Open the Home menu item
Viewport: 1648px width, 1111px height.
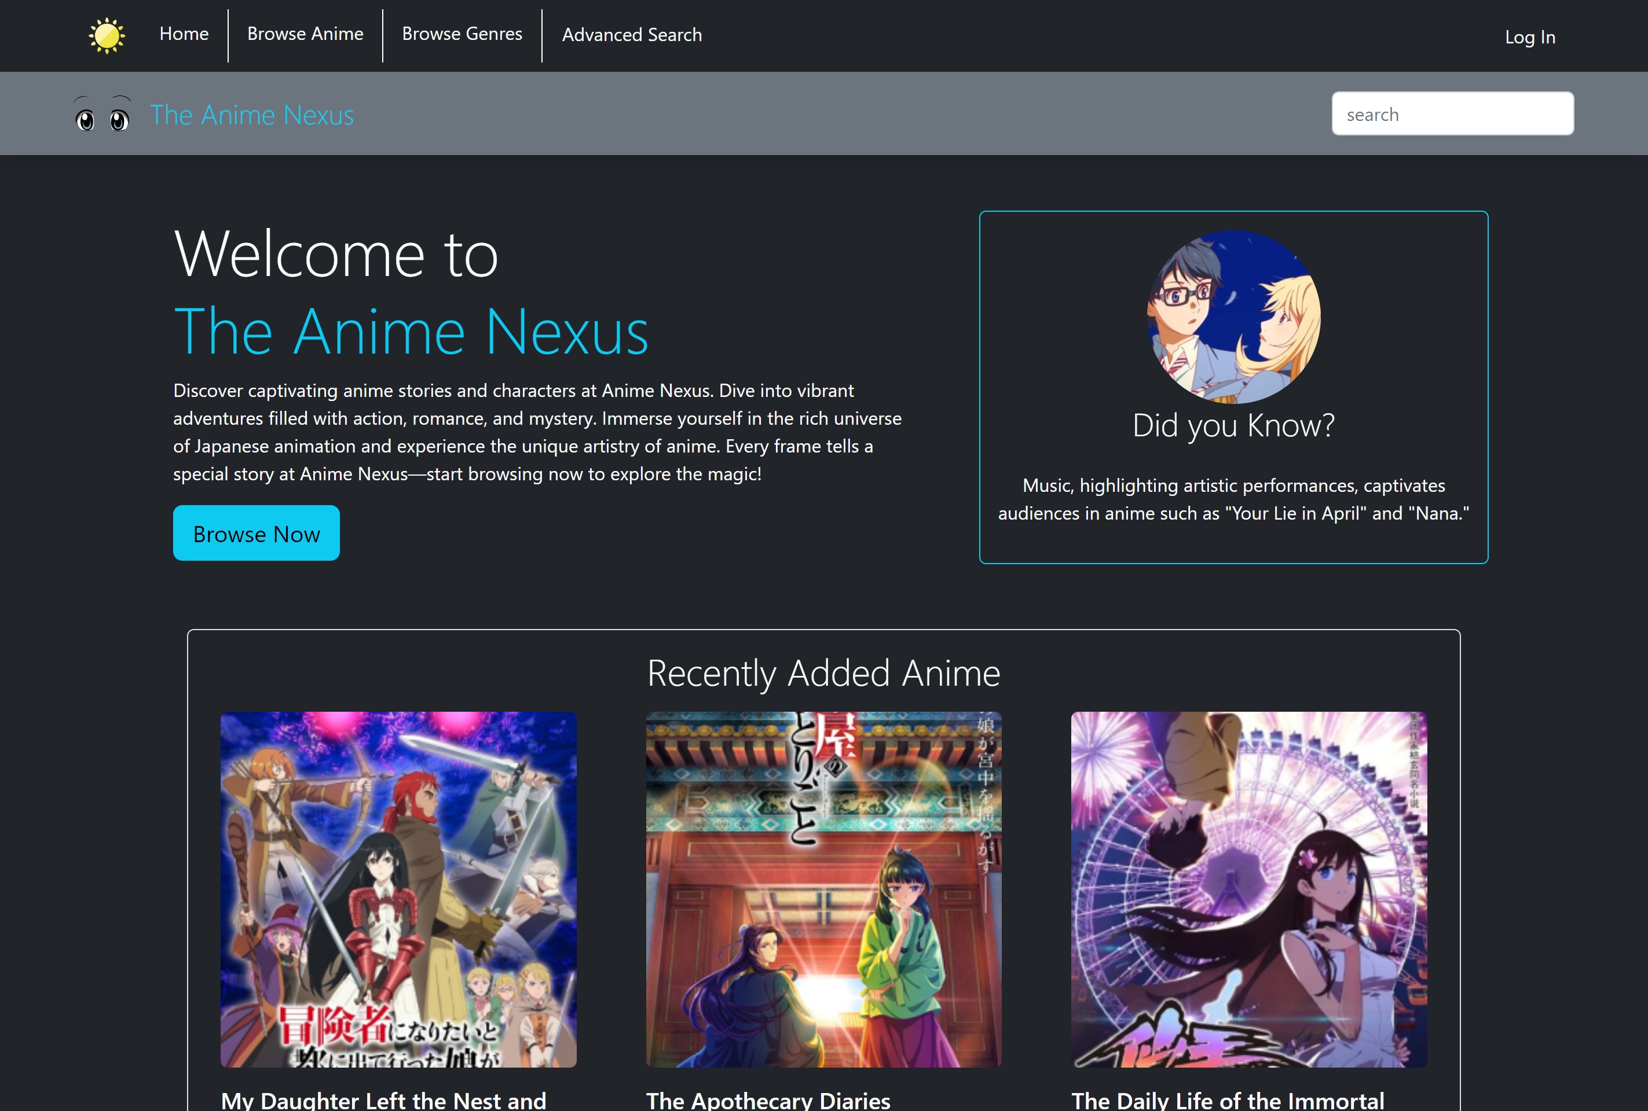(184, 34)
